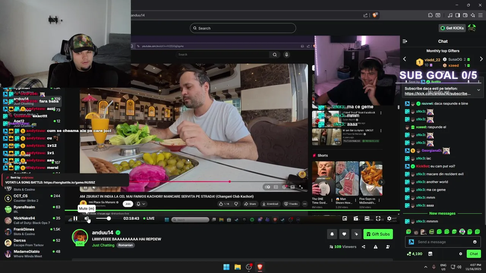This screenshot has width=486, height=273.
Task: Open the Brave Wallet icon
Action: 465,15
